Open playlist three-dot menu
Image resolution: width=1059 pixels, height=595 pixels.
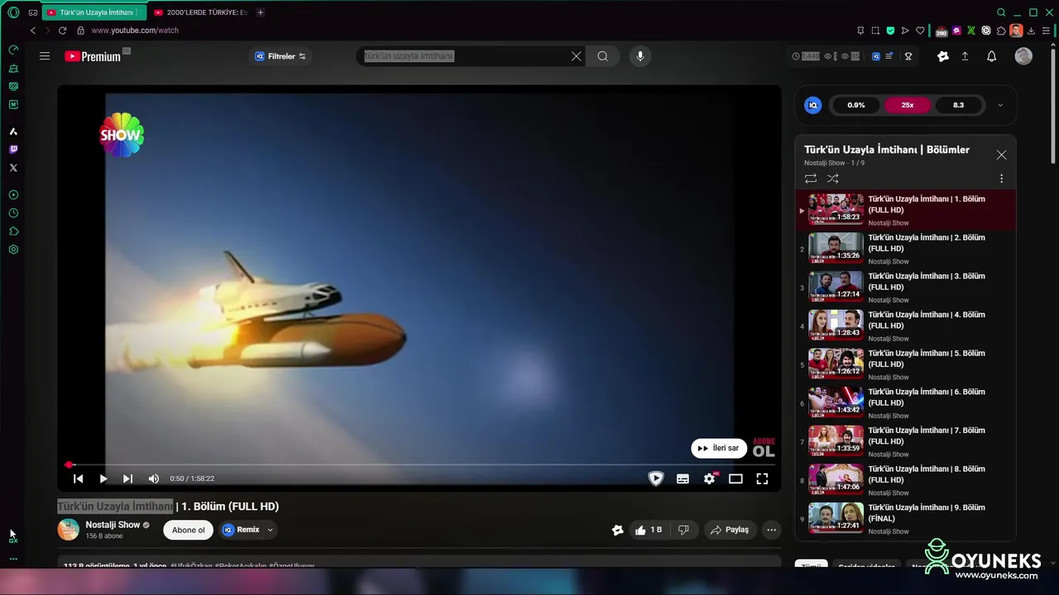(x=1001, y=178)
